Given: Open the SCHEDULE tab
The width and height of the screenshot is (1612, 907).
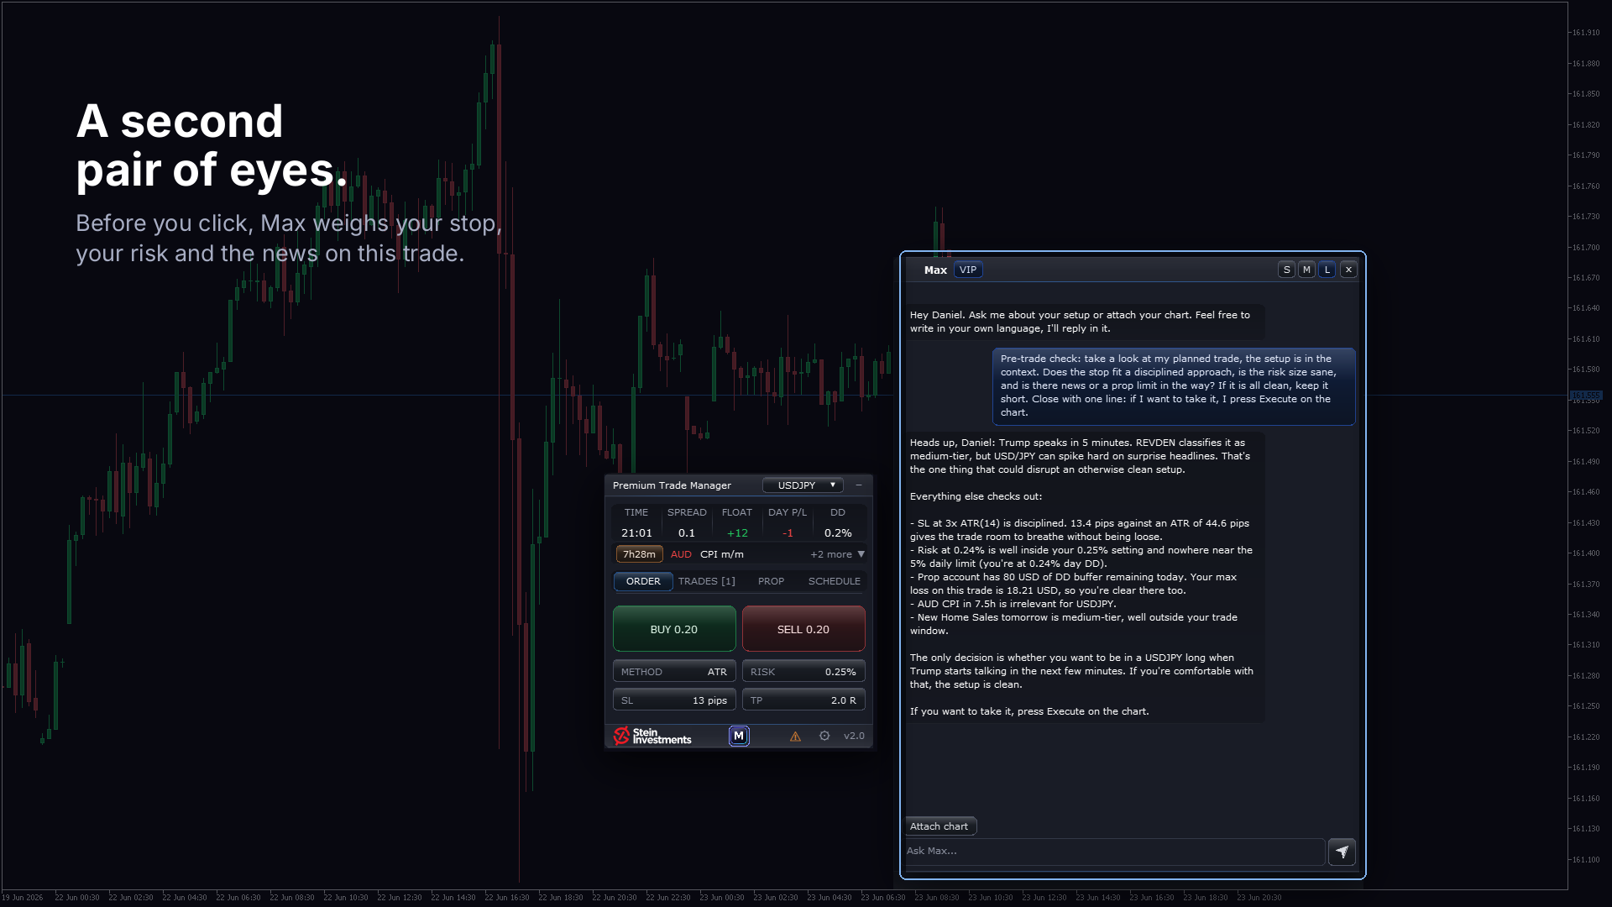Looking at the screenshot, I should click(x=835, y=581).
